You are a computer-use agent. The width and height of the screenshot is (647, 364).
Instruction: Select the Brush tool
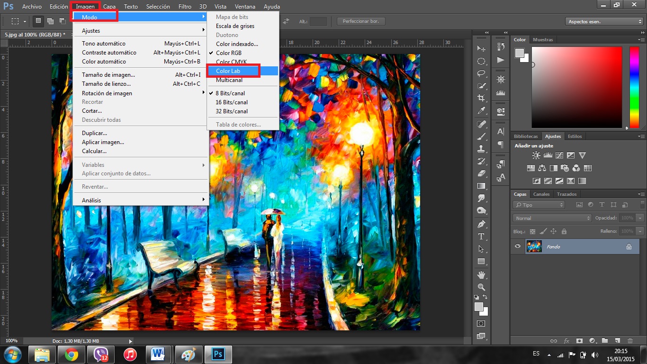click(x=481, y=136)
